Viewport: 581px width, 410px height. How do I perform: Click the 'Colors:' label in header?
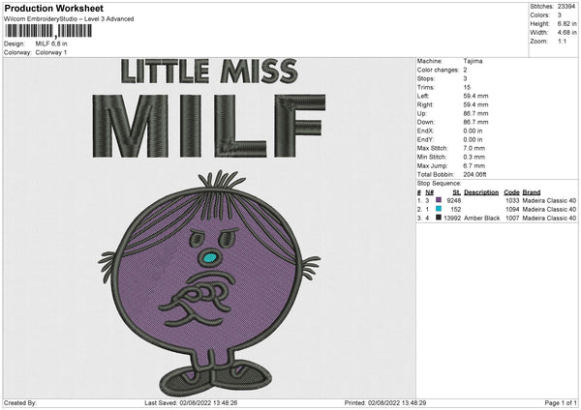point(540,15)
